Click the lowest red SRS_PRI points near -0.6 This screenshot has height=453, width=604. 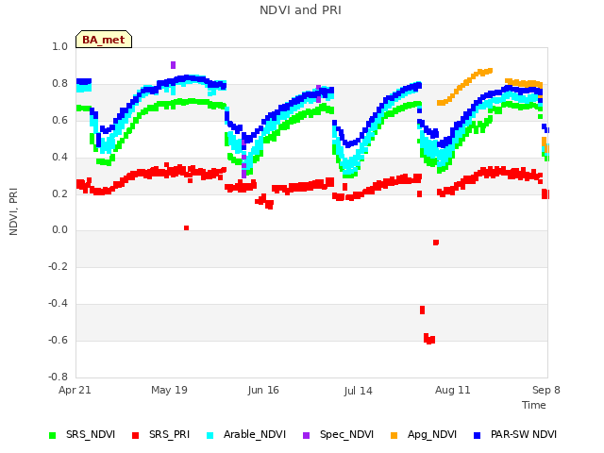point(429,339)
